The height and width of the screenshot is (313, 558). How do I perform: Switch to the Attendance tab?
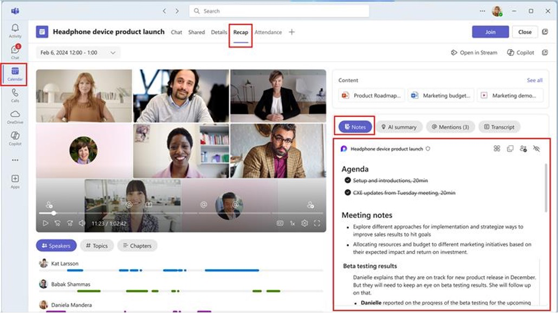268,32
